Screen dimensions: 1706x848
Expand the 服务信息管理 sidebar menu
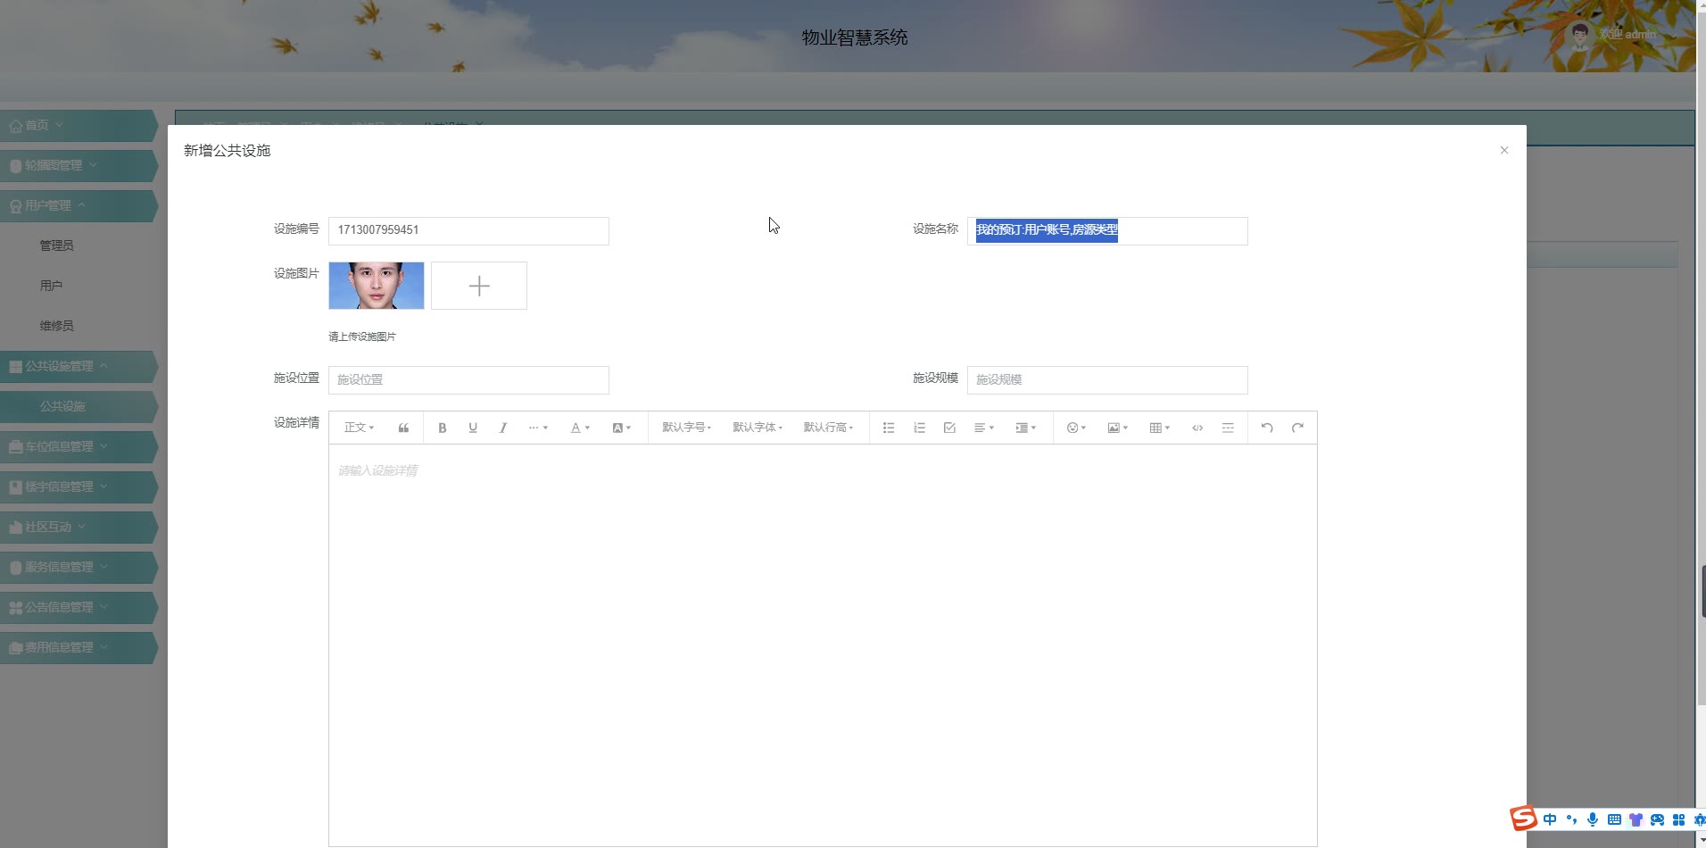pos(79,567)
